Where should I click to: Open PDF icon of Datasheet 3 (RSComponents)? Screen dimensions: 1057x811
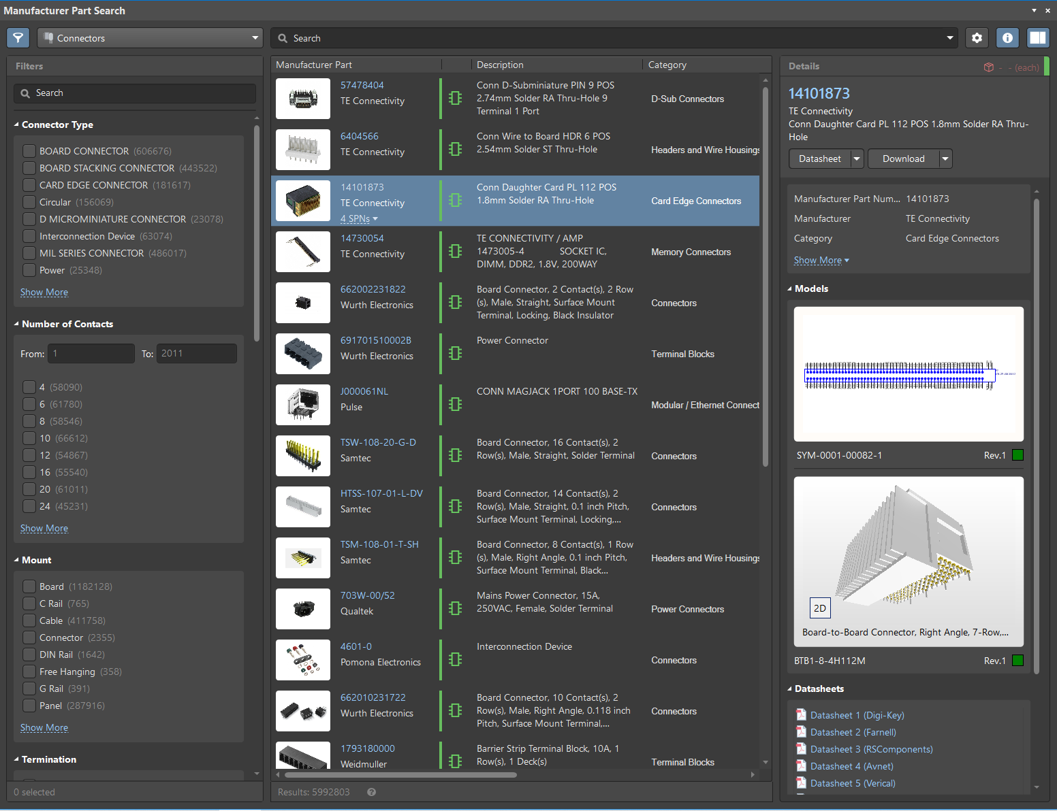(x=802, y=748)
